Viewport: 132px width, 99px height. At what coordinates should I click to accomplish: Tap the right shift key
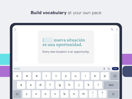point(113,94)
